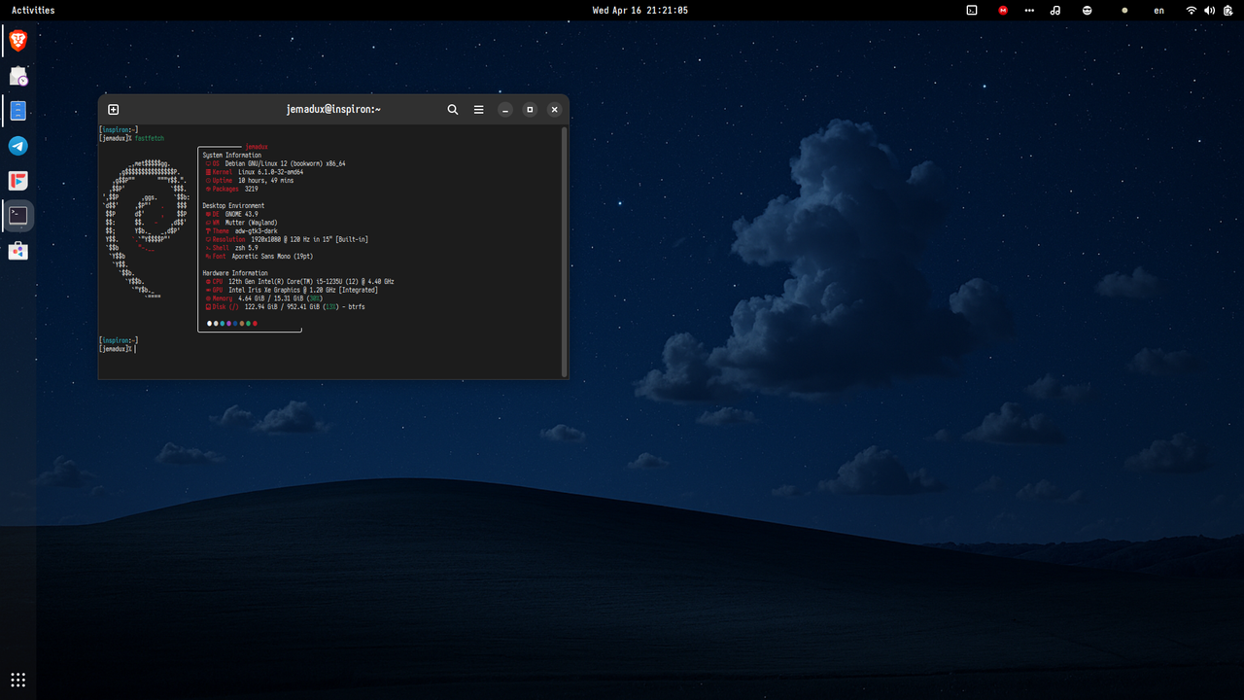Click the last terminal prompt line
Image resolution: width=1244 pixels, height=700 pixels.
[x=118, y=349]
